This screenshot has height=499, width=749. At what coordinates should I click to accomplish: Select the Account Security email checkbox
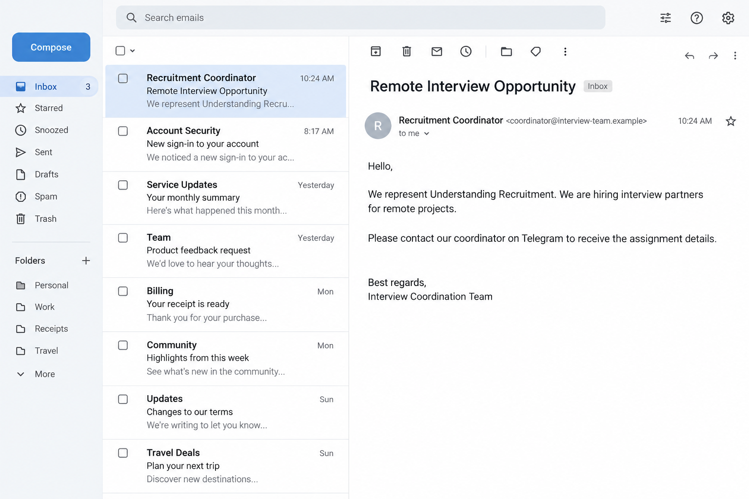click(123, 131)
